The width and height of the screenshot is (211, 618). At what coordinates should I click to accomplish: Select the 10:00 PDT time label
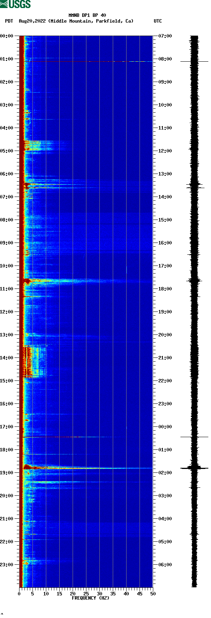tap(6, 266)
